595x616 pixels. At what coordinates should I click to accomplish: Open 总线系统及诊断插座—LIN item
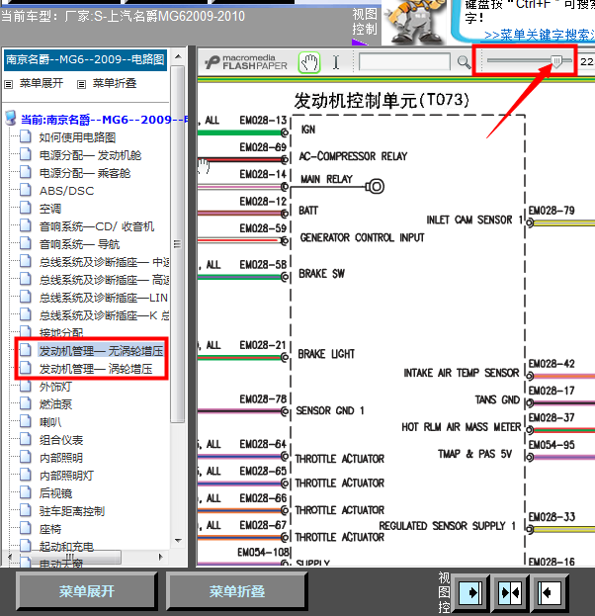[104, 298]
